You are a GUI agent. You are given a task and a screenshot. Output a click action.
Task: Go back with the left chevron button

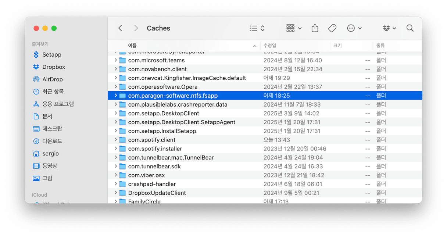coord(120,28)
